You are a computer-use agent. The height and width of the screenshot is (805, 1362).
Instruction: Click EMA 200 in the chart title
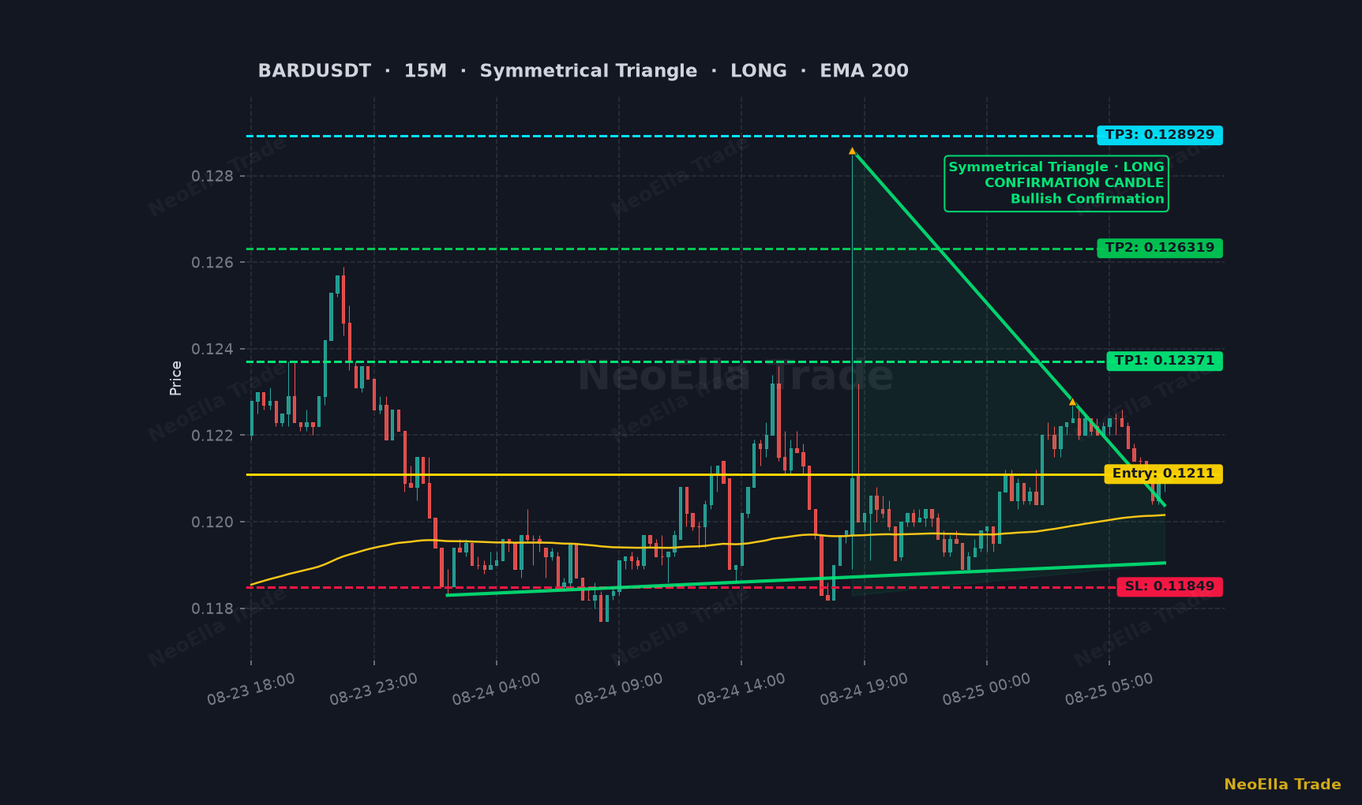coord(864,71)
